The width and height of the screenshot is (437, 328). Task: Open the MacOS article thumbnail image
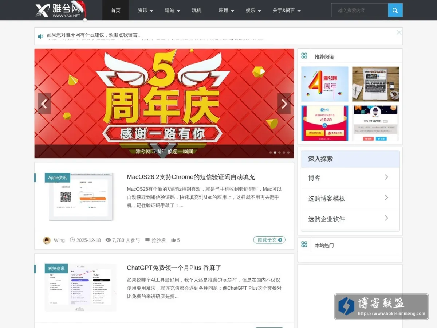click(x=81, y=197)
